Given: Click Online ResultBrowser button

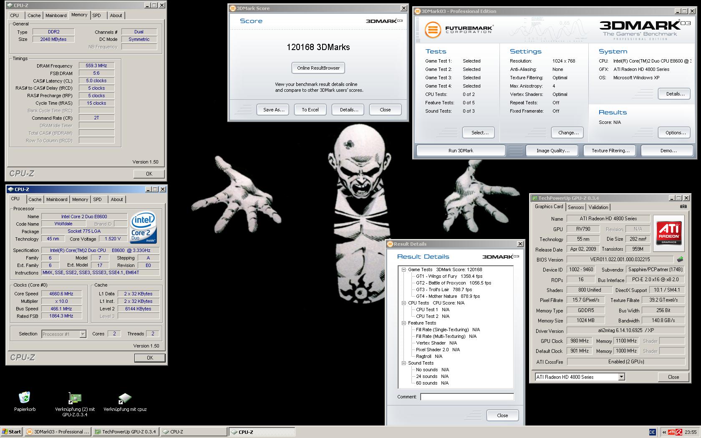Looking at the screenshot, I should (x=318, y=68).
